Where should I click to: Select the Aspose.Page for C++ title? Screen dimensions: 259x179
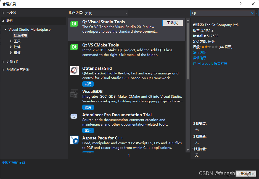pyautogui.click(x=102, y=138)
